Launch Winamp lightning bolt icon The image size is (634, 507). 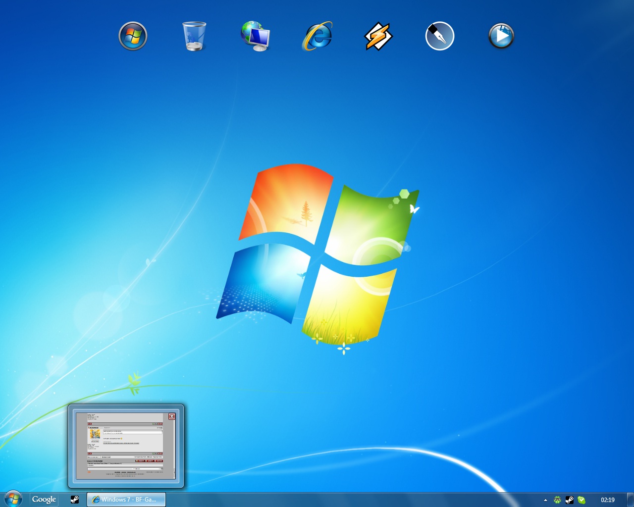point(378,36)
